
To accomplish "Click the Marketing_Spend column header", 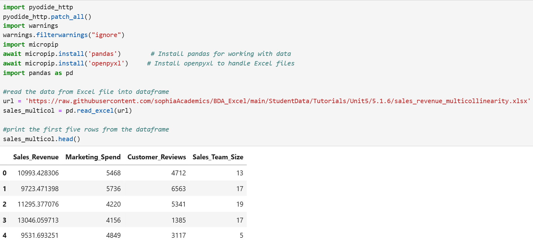I will (x=93, y=157).
